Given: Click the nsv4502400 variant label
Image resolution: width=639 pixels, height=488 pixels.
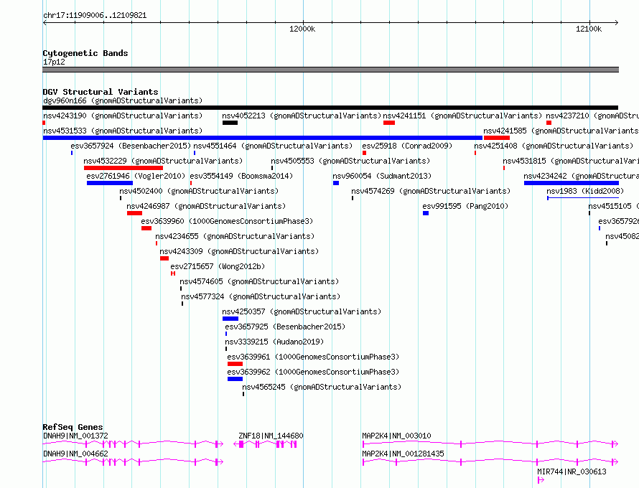Looking at the screenshot, I should pos(199,191).
